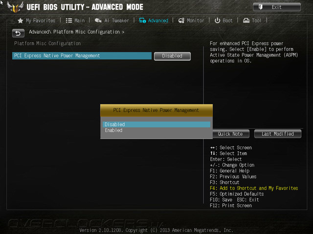Click the Version 2.10.1208 copyright line
This screenshot has width=313, height=234.
pyautogui.click(x=156, y=230)
